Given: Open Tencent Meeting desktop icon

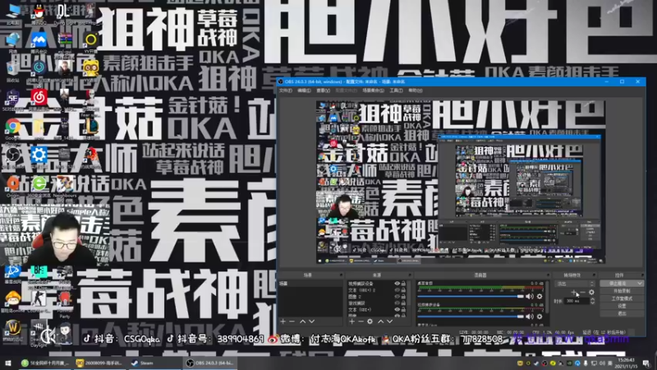Looking at the screenshot, I should click(39, 43).
